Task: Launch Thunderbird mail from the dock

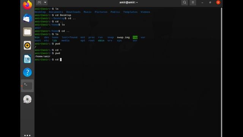Action: [x=27, y=18]
